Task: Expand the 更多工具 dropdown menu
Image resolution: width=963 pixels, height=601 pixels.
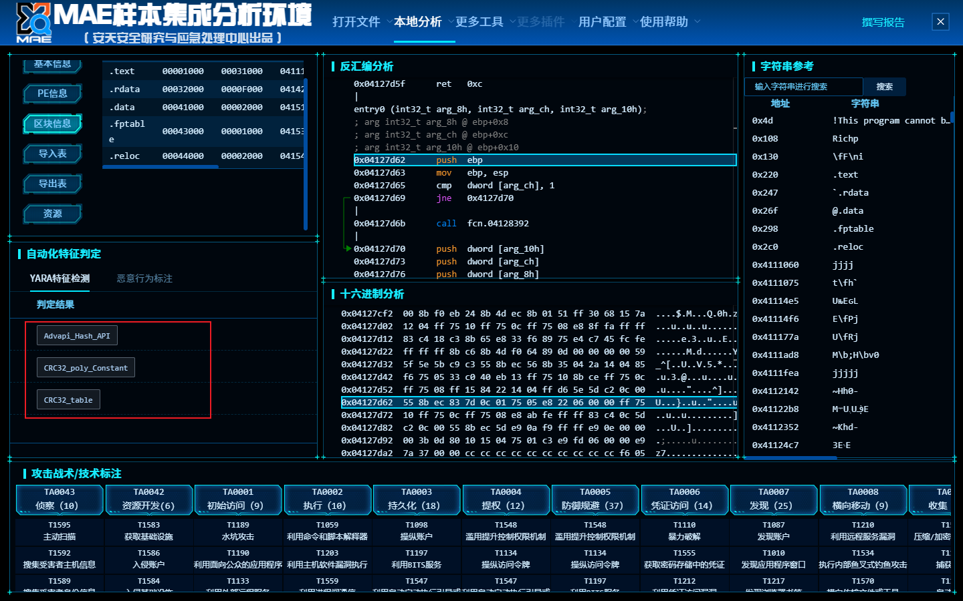Action: [484, 22]
